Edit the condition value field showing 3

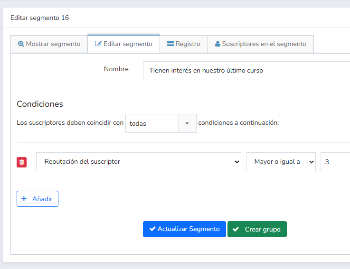tap(335, 162)
